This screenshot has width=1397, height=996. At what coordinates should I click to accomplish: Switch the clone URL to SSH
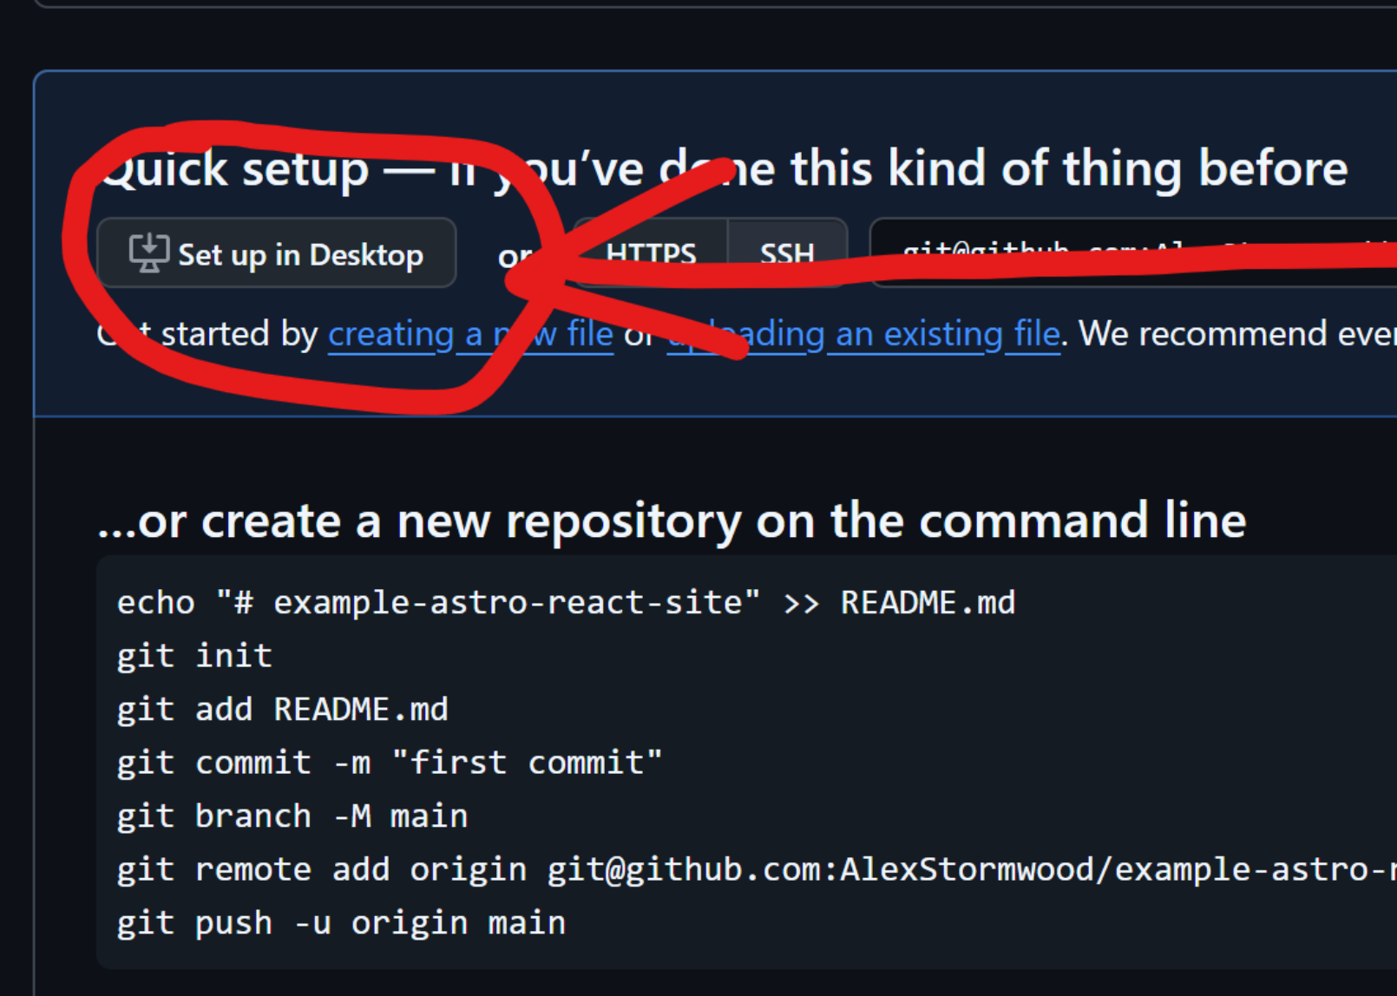click(786, 253)
